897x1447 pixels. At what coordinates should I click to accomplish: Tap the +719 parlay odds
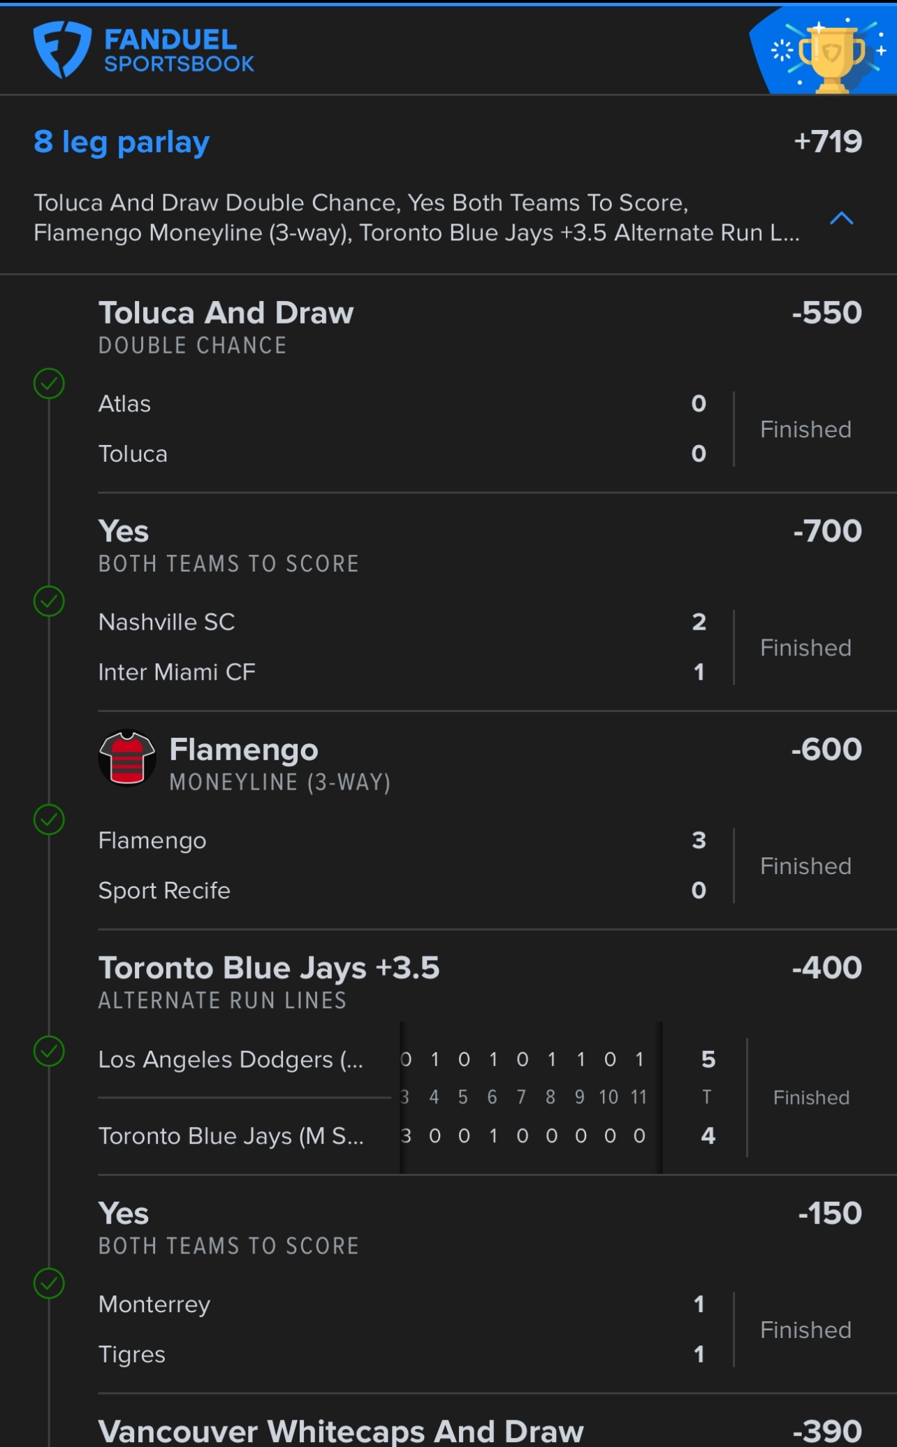(828, 142)
